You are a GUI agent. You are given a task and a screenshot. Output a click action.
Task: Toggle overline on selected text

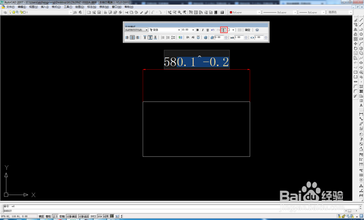point(198,37)
